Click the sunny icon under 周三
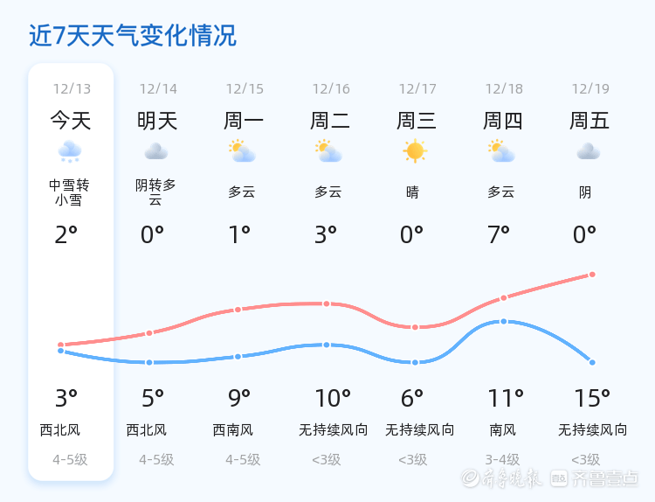 (x=415, y=151)
